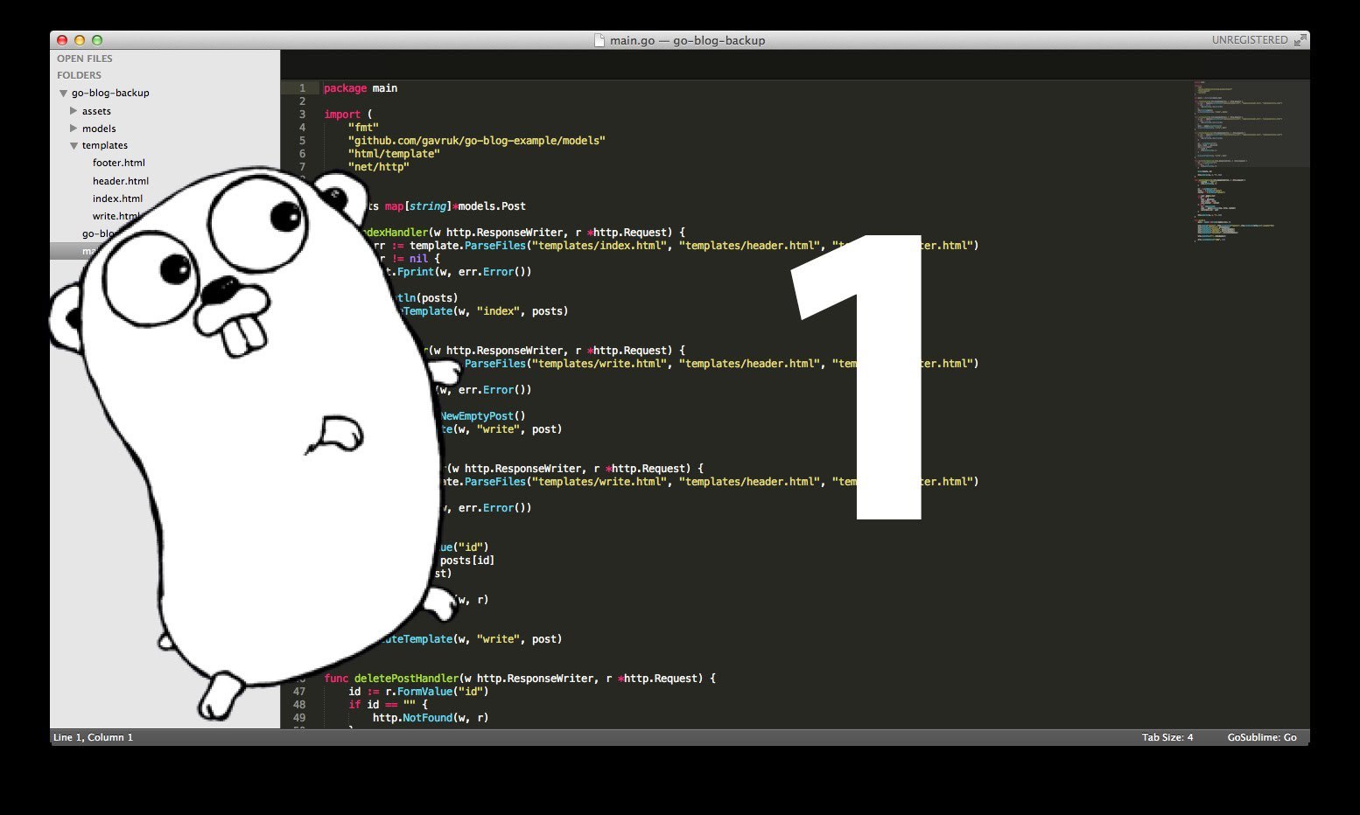Expand the models folder triangle
1360x815 pixels.
pyautogui.click(x=74, y=129)
